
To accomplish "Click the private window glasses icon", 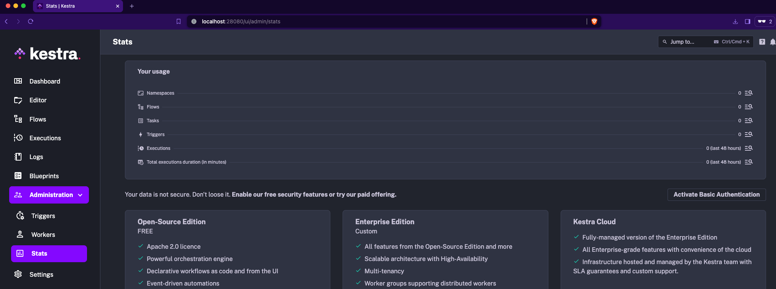I will coord(762,21).
